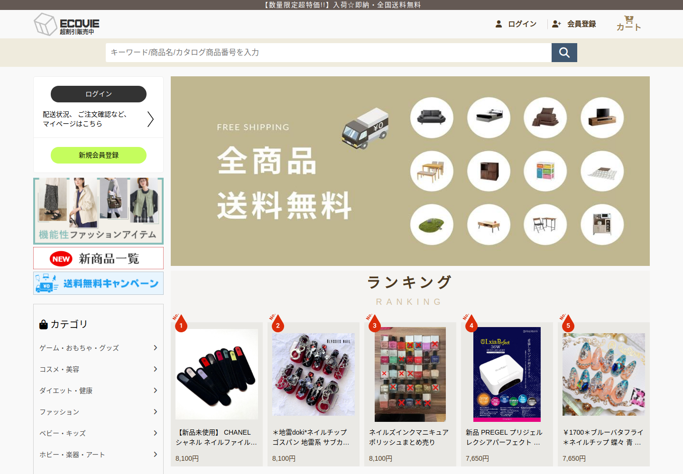Click the No.2 ranking badge
Screen dimensions: 683x474
point(277,323)
